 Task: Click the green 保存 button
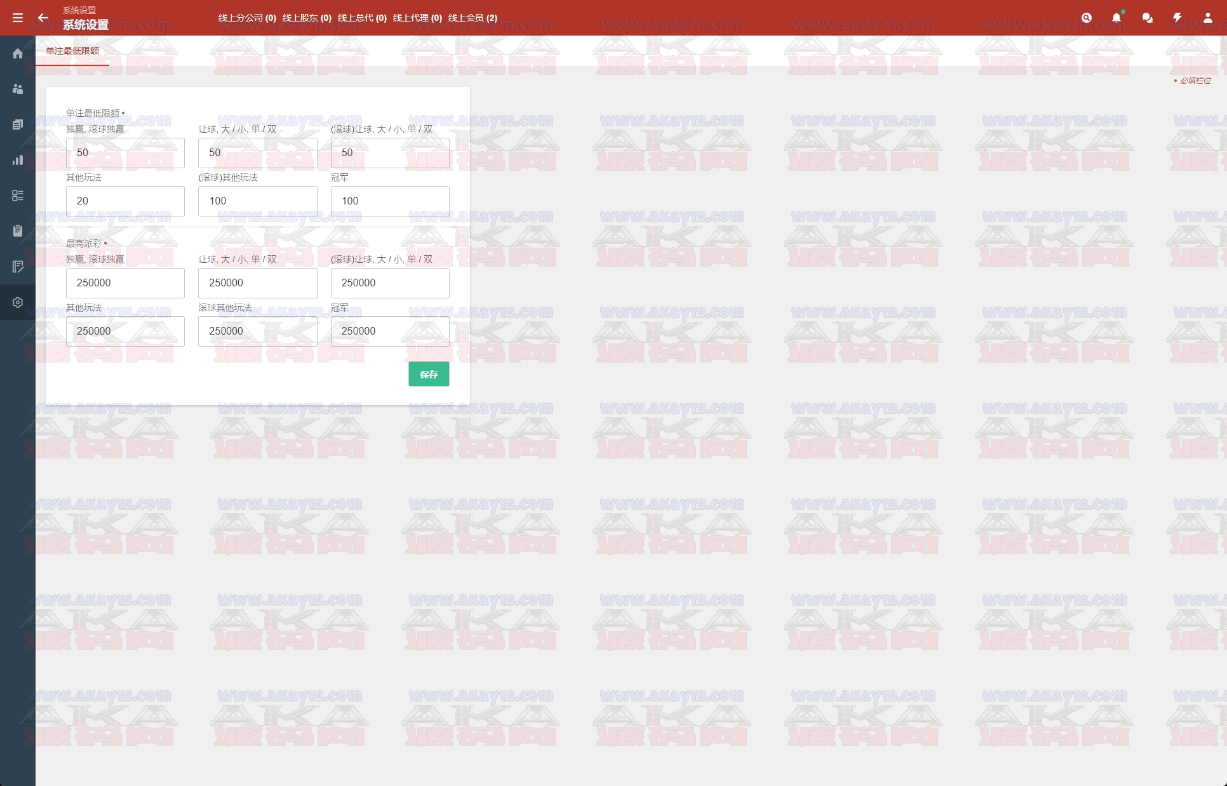click(429, 374)
